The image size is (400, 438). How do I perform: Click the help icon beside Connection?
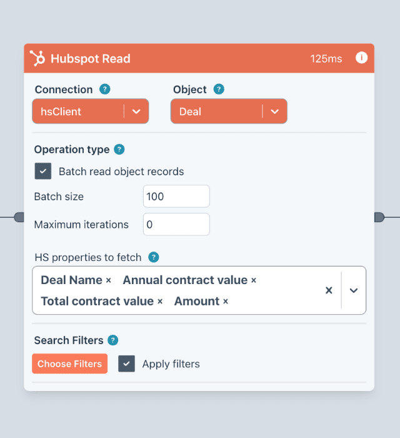click(105, 89)
